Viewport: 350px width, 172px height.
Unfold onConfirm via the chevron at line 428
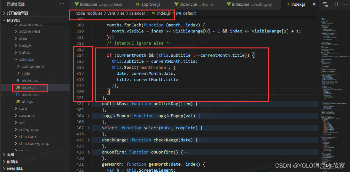[89, 152]
